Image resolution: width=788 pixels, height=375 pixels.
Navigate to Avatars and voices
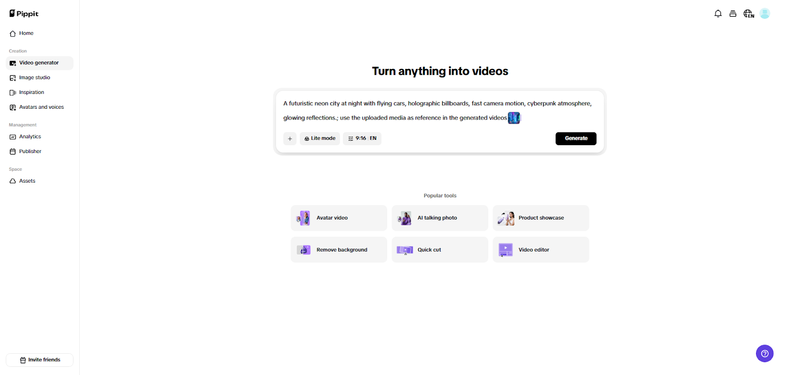41,107
